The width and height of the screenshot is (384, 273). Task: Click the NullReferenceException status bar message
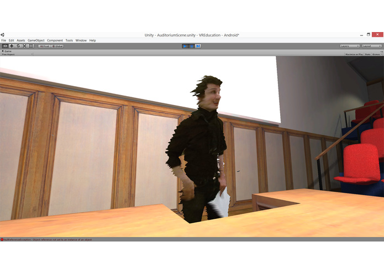click(48, 239)
